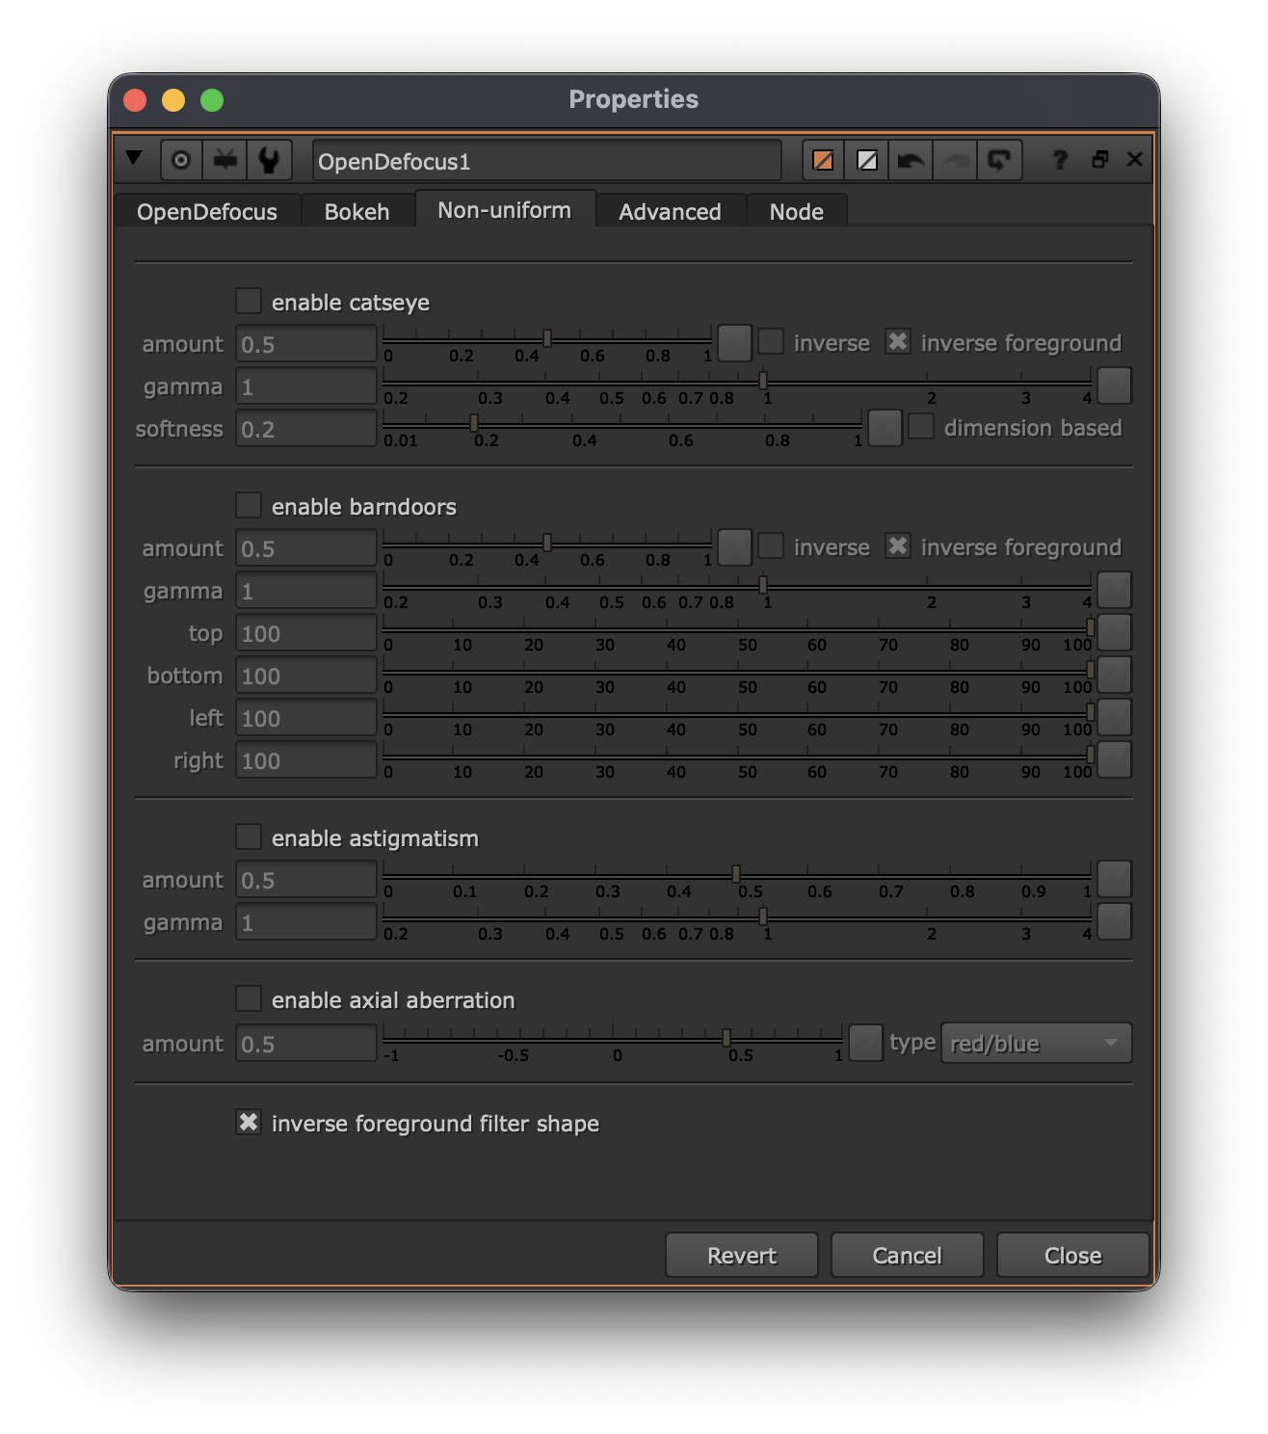
Task: Click the wrench node tools icon
Action: [269, 160]
